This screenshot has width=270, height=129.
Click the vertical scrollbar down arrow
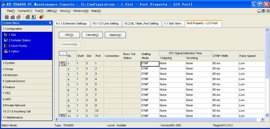[x=267, y=115]
